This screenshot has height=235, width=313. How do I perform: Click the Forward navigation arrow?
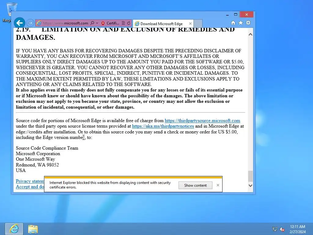(30, 23)
